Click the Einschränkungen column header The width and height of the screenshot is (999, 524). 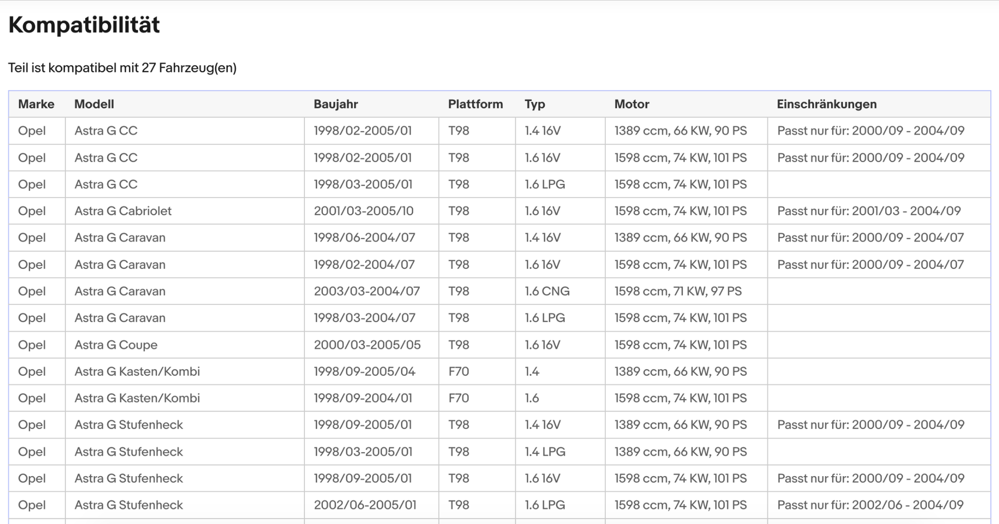(x=826, y=104)
